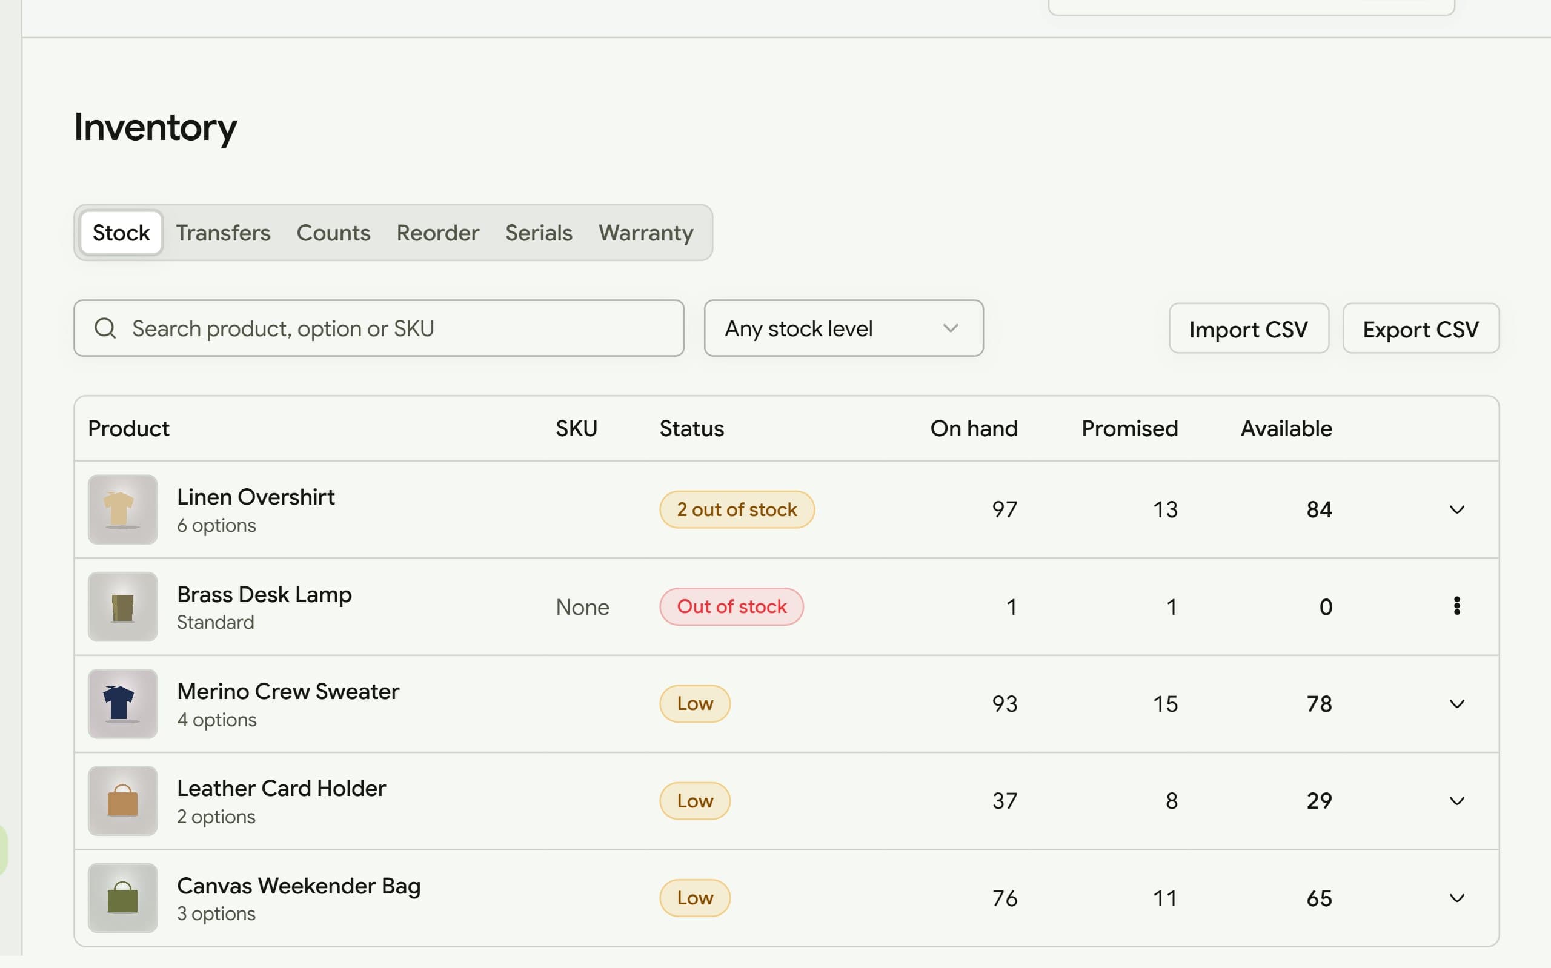Click the Linen Overshirt thumbnail
This screenshot has width=1551, height=968.
coord(123,509)
